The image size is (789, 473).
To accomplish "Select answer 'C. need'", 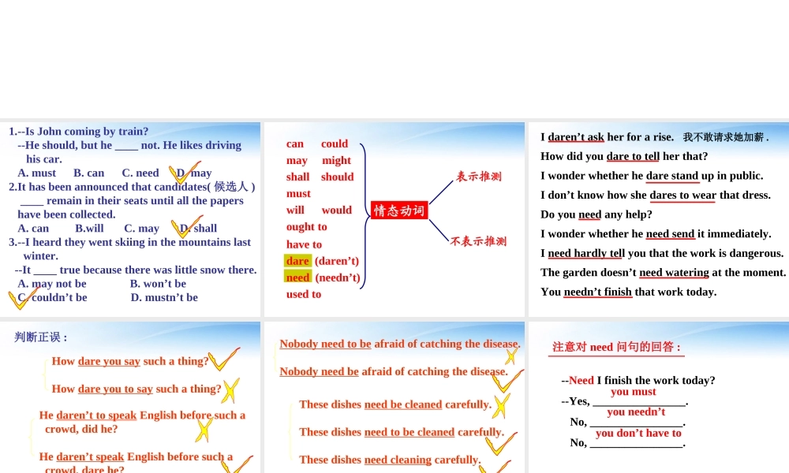I will click(140, 173).
